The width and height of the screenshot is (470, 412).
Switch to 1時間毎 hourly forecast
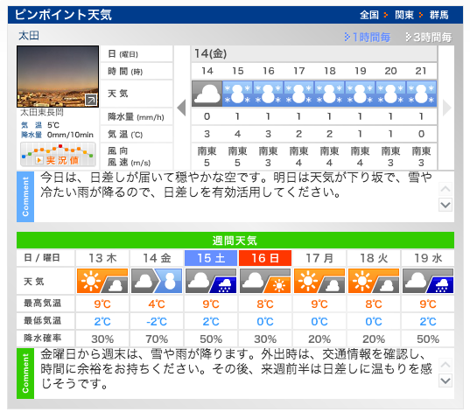[368, 37]
